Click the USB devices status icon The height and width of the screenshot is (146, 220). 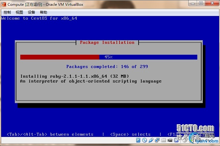(151, 140)
